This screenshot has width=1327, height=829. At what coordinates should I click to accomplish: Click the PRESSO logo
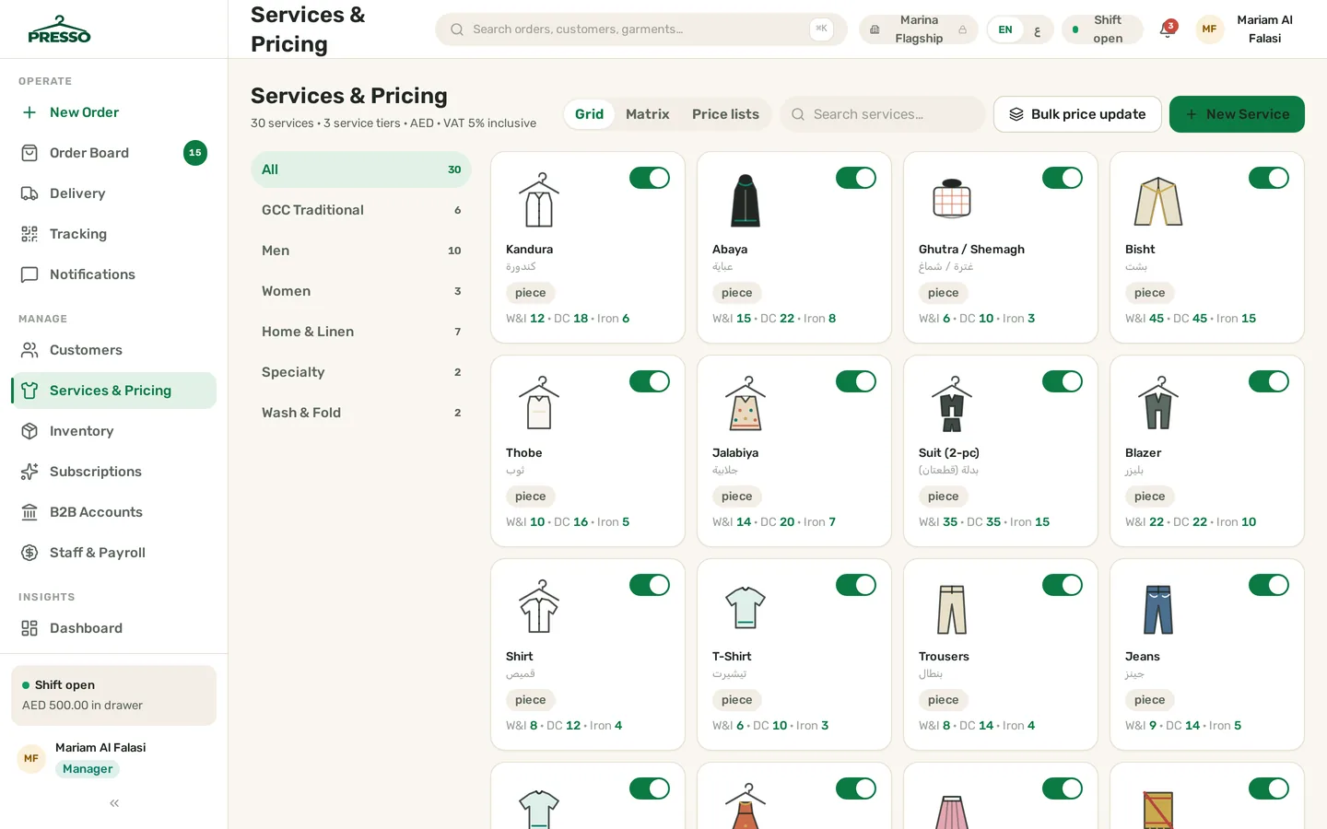coord(59,29)
